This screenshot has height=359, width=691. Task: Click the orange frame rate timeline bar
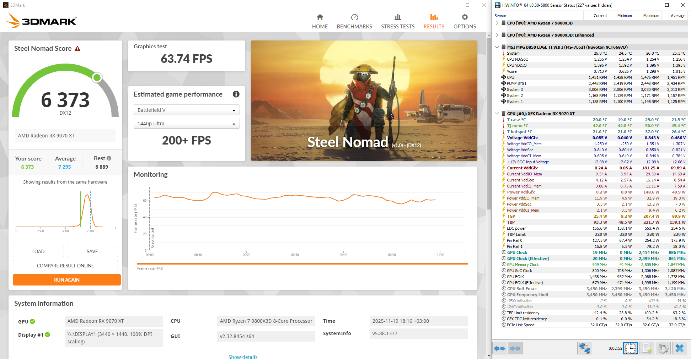coord(302,264)
